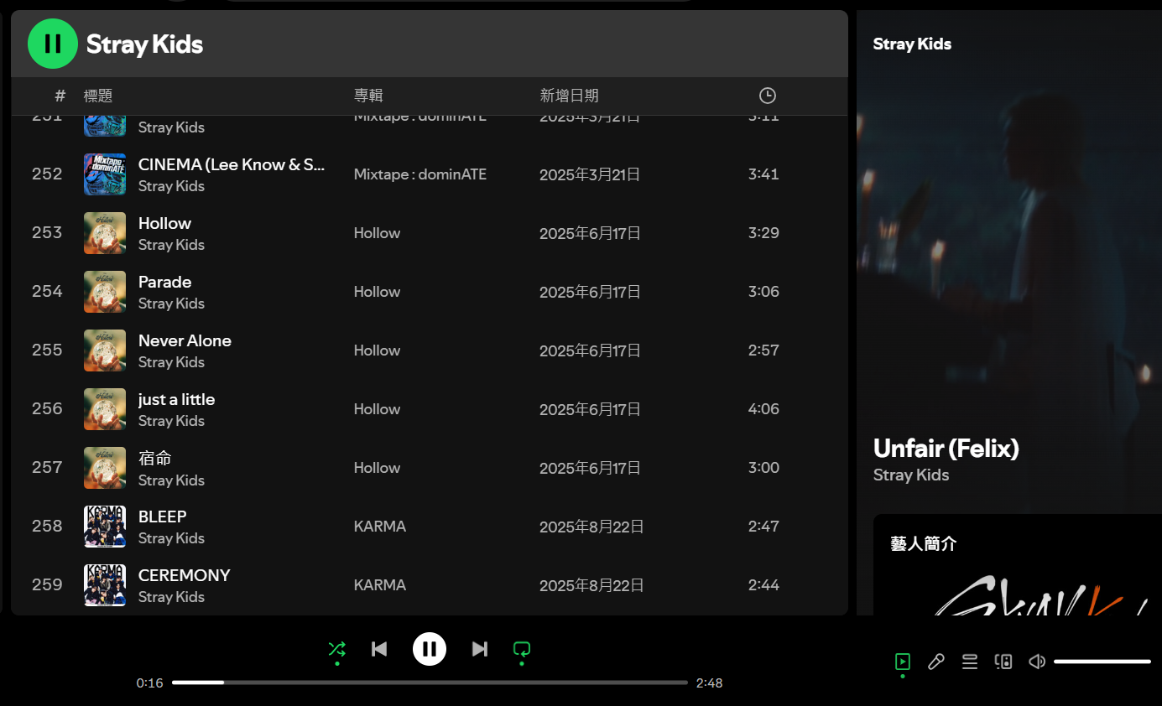
Task: Skip to the next track
Action: click(479, 649)
